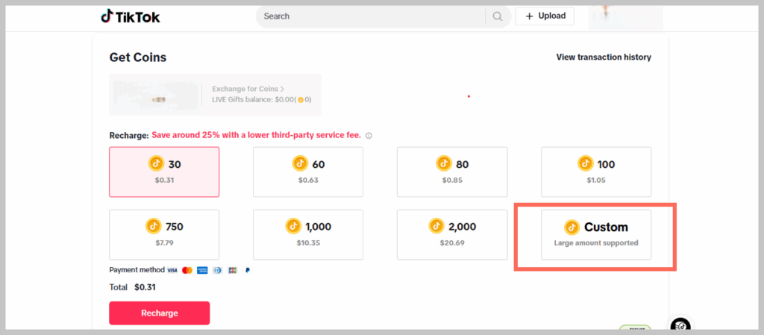Choose the 1,000 coins option
The width and height of the screenshot is (764, 335).
tap(307, 234)
